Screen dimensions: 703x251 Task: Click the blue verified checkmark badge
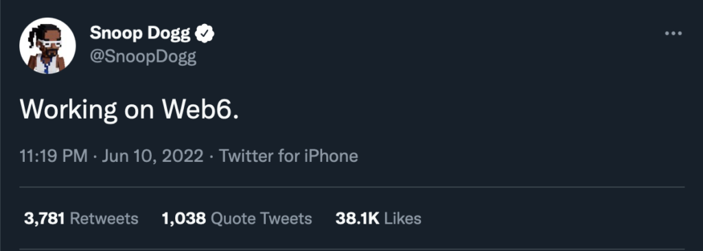click(205, 33)
